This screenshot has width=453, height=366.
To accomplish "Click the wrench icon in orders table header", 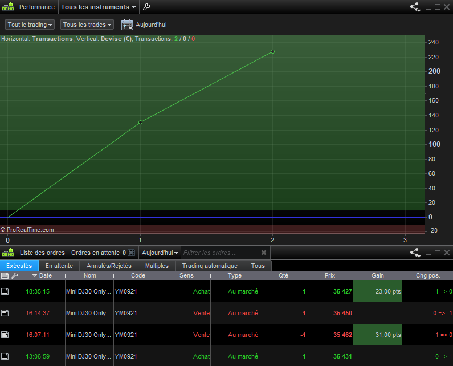I will coord(14,275).
